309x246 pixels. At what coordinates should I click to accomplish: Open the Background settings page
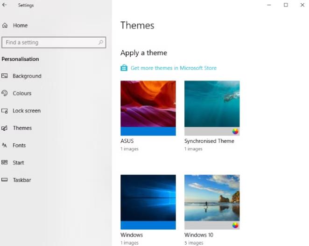27,76
